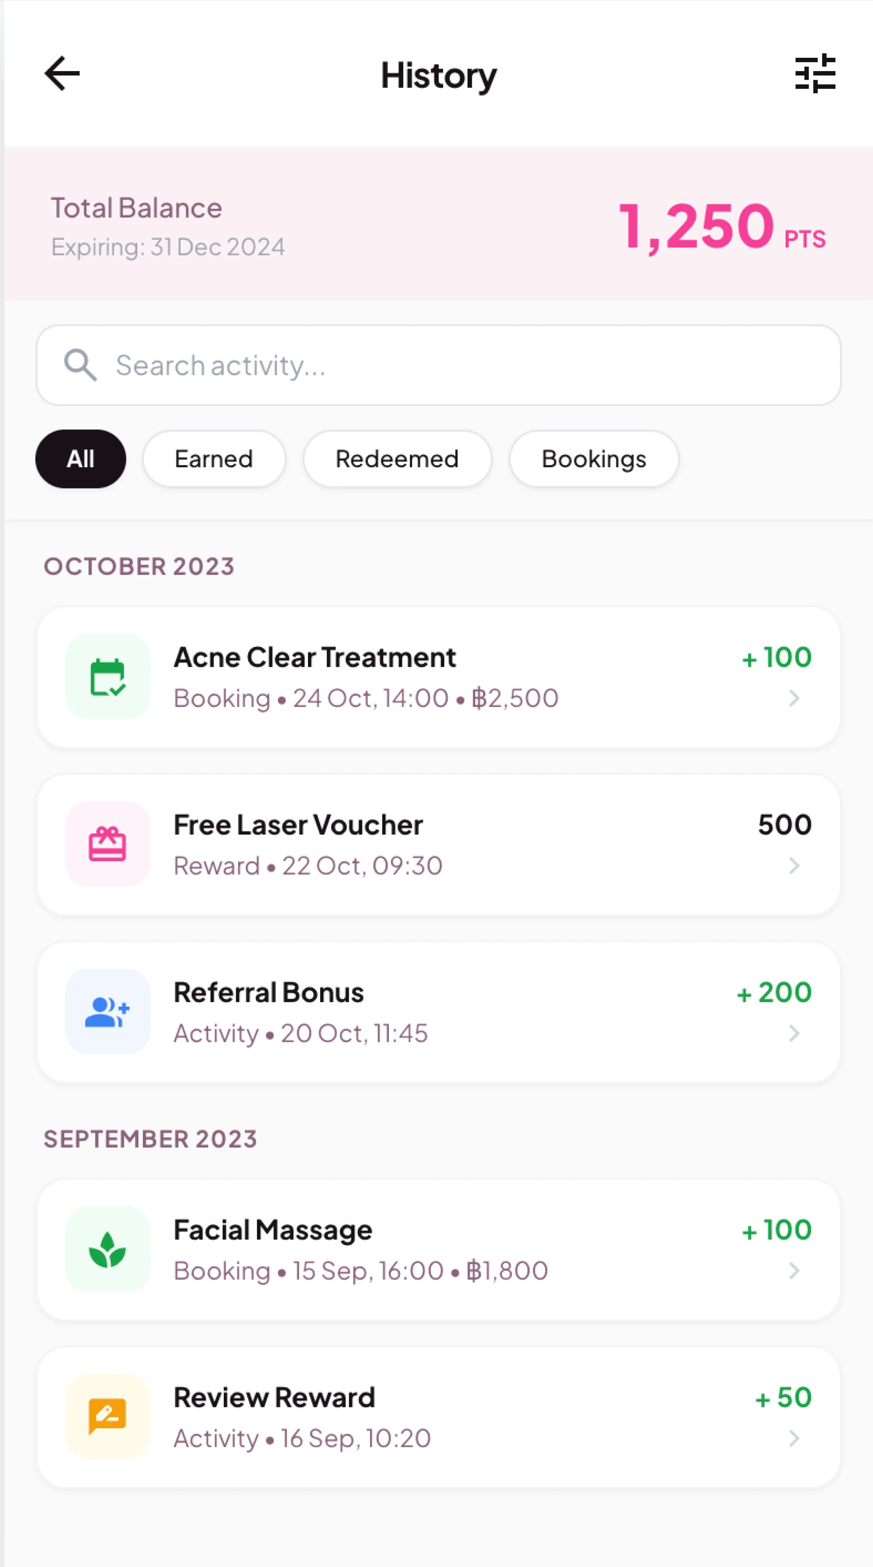Tap the Free Laser Voucher gift icon
The width and height of the screenshot is (873, 1567).
point(108,844)
